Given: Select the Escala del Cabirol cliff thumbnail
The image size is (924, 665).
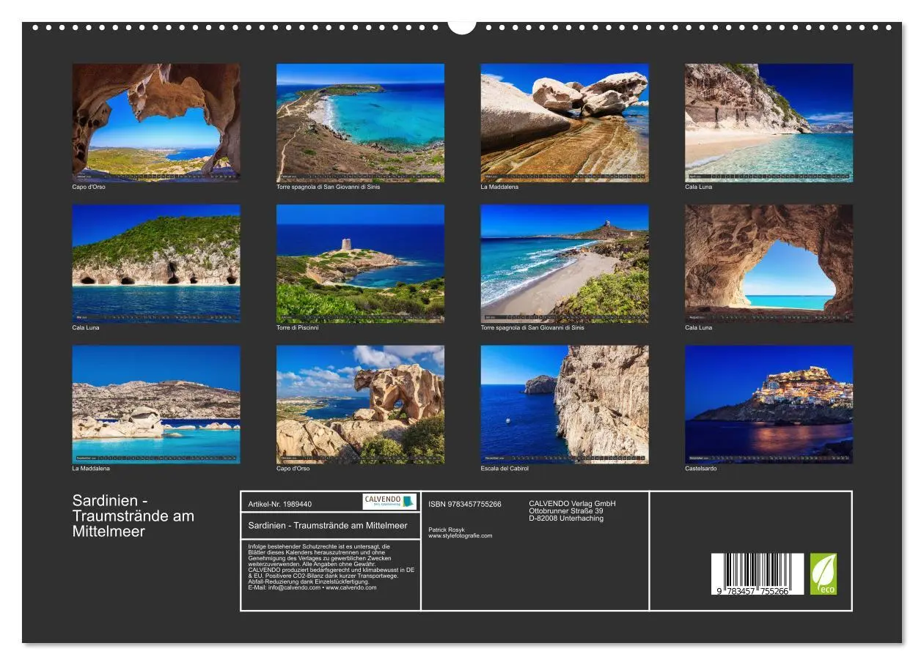Looking at the screenshot, I should [563, 405].
